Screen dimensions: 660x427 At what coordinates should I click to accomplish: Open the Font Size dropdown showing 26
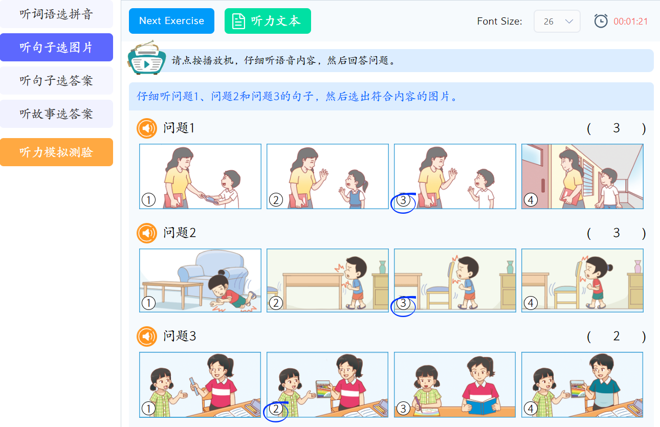click(x=557, y=21)
